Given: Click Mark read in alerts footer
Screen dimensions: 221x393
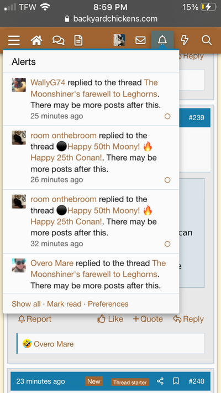Looking at the screenshot, I should (64, 304).
